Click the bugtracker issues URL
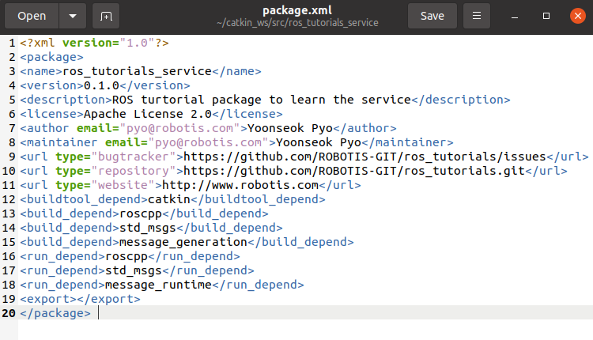This screenshot has height=340, width=593. (364, 157)
